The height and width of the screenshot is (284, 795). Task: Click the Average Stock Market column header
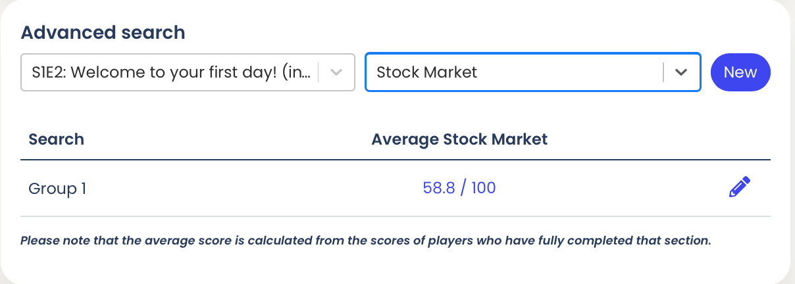click(x=459, y=139)
